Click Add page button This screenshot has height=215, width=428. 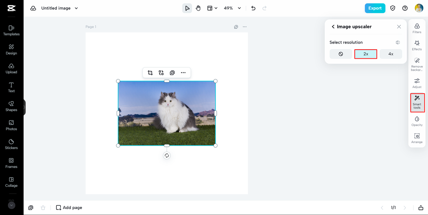[69, 208]
